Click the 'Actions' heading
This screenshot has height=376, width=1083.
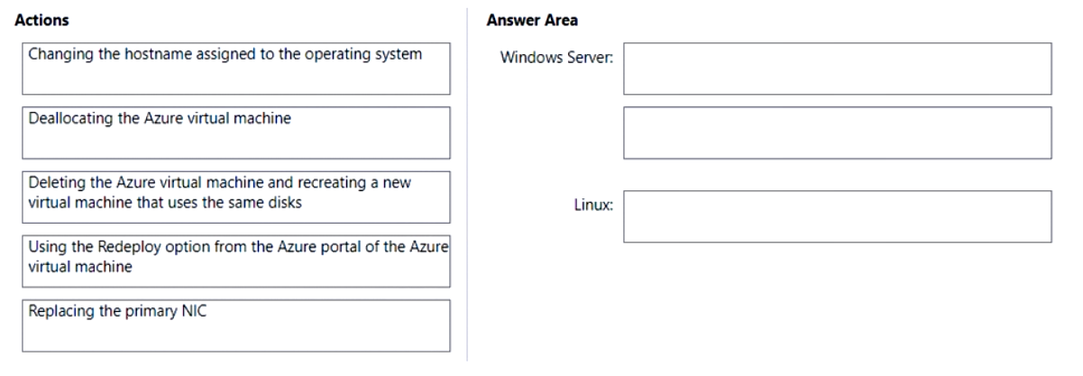click(x=42, y=19)
